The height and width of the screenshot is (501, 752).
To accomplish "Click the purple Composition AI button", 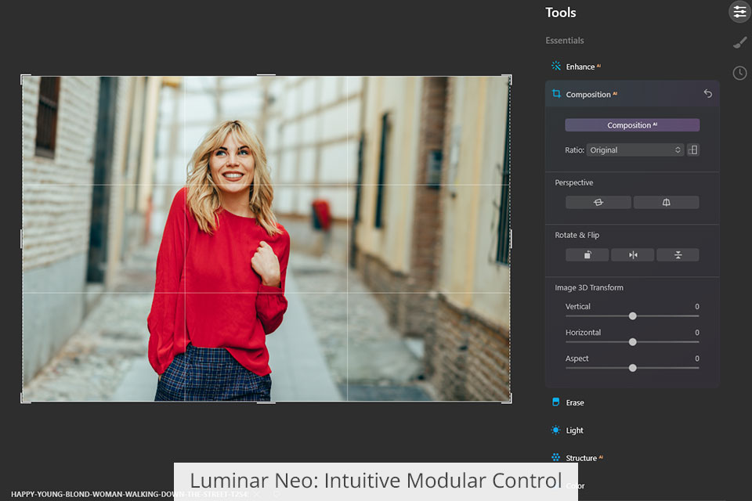I will point(632,125).
